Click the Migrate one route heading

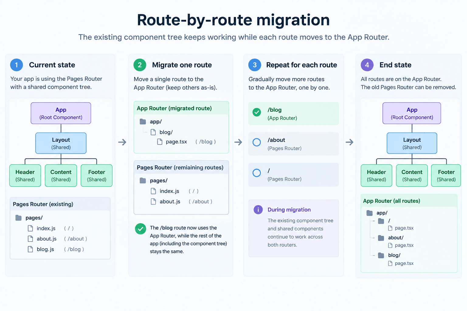182,65
